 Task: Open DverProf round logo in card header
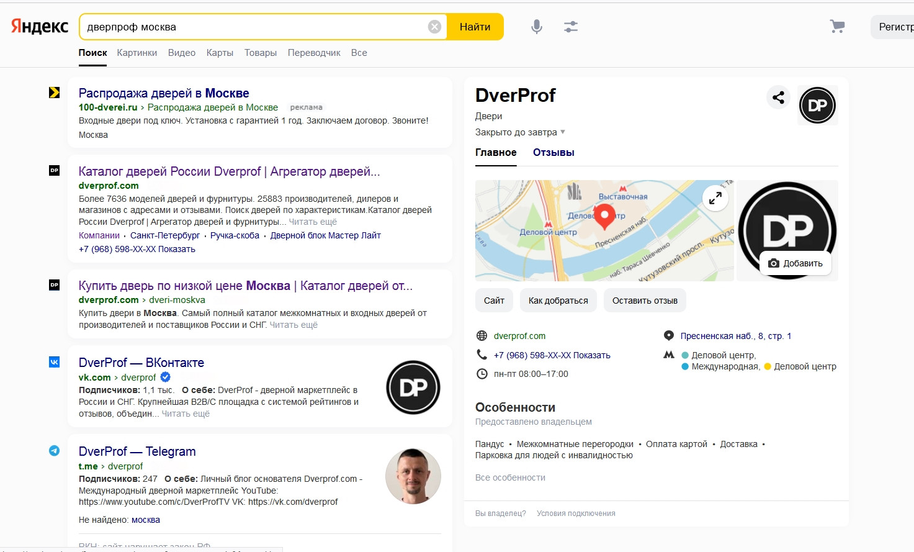tap(817, 106)
